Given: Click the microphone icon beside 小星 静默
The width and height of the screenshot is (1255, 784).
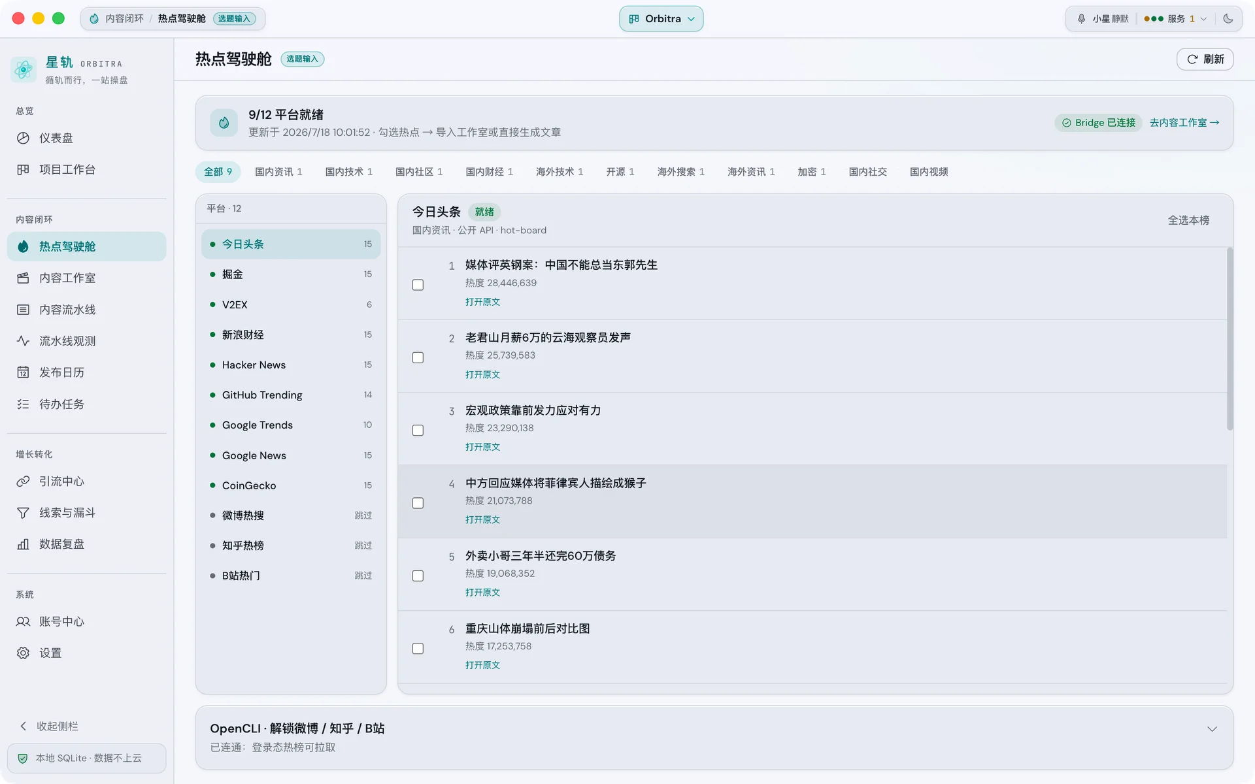Looking at the screenshot, I should click(1082, 19).
